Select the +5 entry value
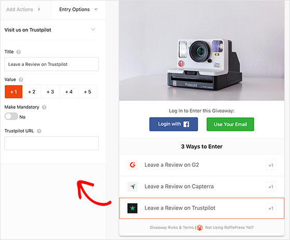Screen dimensions: 290x240 pyautogui.click(x=88, y=91)
